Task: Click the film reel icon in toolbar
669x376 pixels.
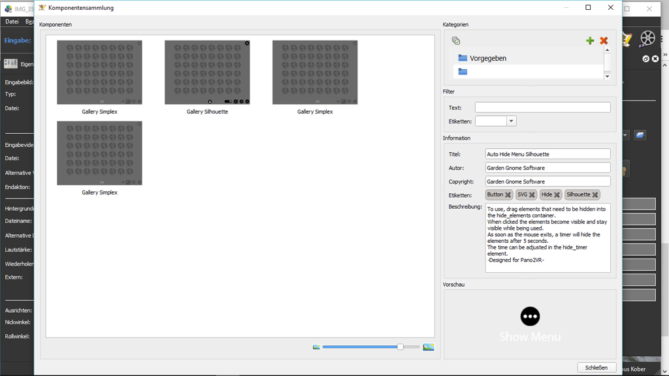Action: tap(647, 39)
